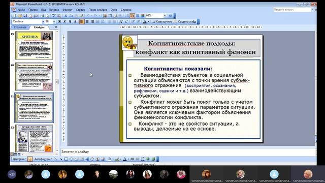325x183 pixels.
Task: Click the Help question mark icon
Action: coord(170,16)
